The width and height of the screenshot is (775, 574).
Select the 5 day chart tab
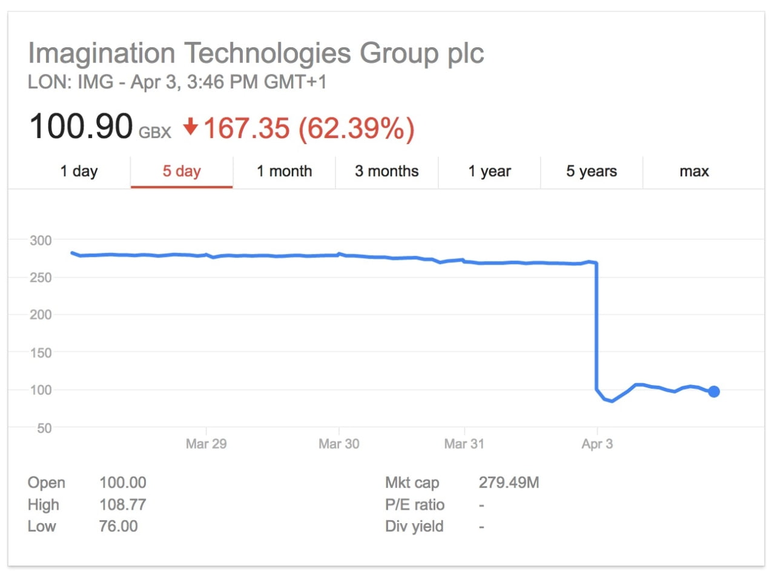tap(182, 171)
